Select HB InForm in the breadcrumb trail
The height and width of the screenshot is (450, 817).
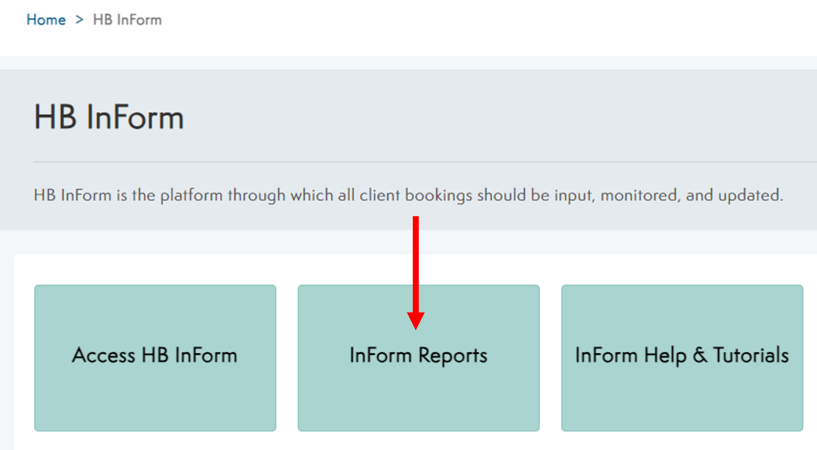[x=126, y=20]
